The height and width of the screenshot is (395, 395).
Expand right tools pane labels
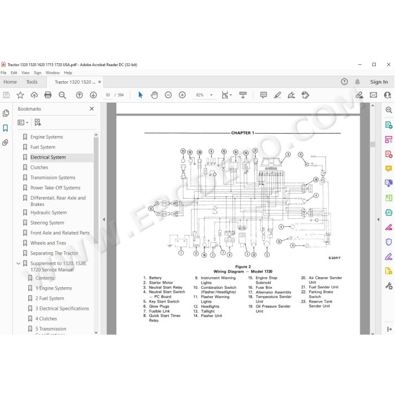tap(389, 329)
